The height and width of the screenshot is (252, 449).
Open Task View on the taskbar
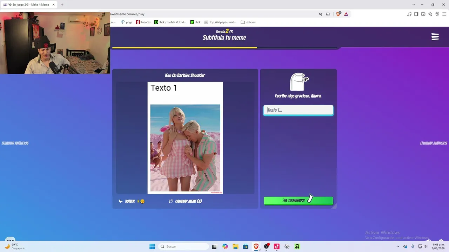pyautogui.click(x=214, y=246)
